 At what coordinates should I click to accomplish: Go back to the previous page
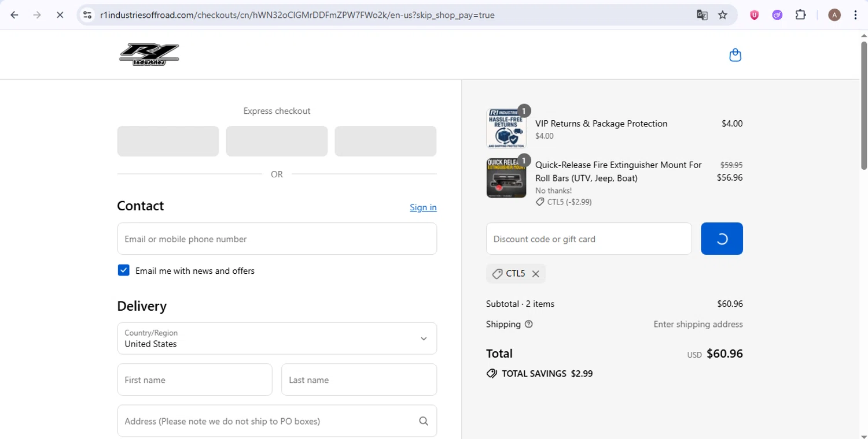[14, 15]
